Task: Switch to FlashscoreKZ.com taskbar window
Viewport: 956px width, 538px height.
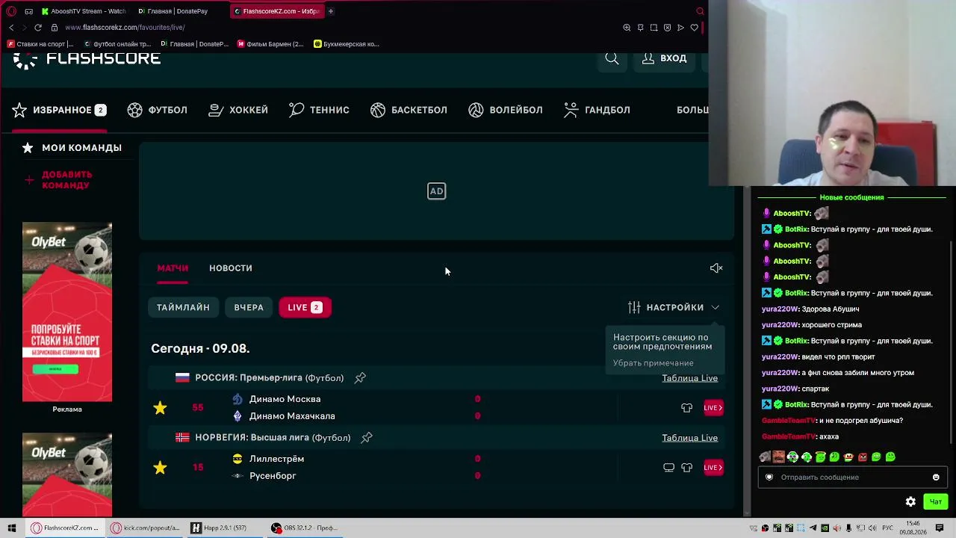Action: pyautogui.click(x=65, y=528)
